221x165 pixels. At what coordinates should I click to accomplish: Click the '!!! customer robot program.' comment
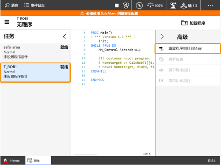(x=125, y=59)
